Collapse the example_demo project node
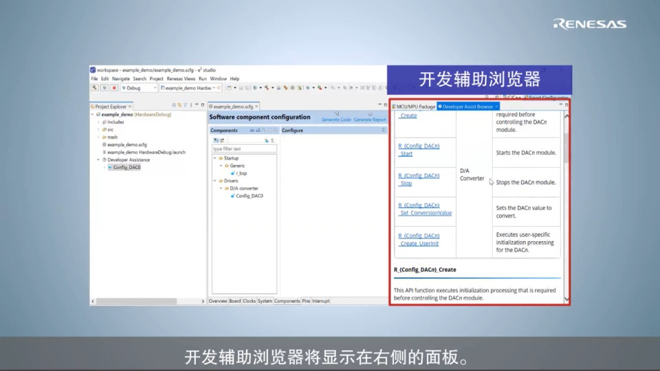660x371 pixels. click(93, 115)
